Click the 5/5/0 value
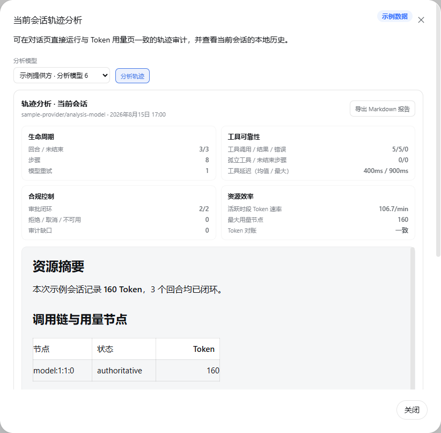 click(400, 149)
